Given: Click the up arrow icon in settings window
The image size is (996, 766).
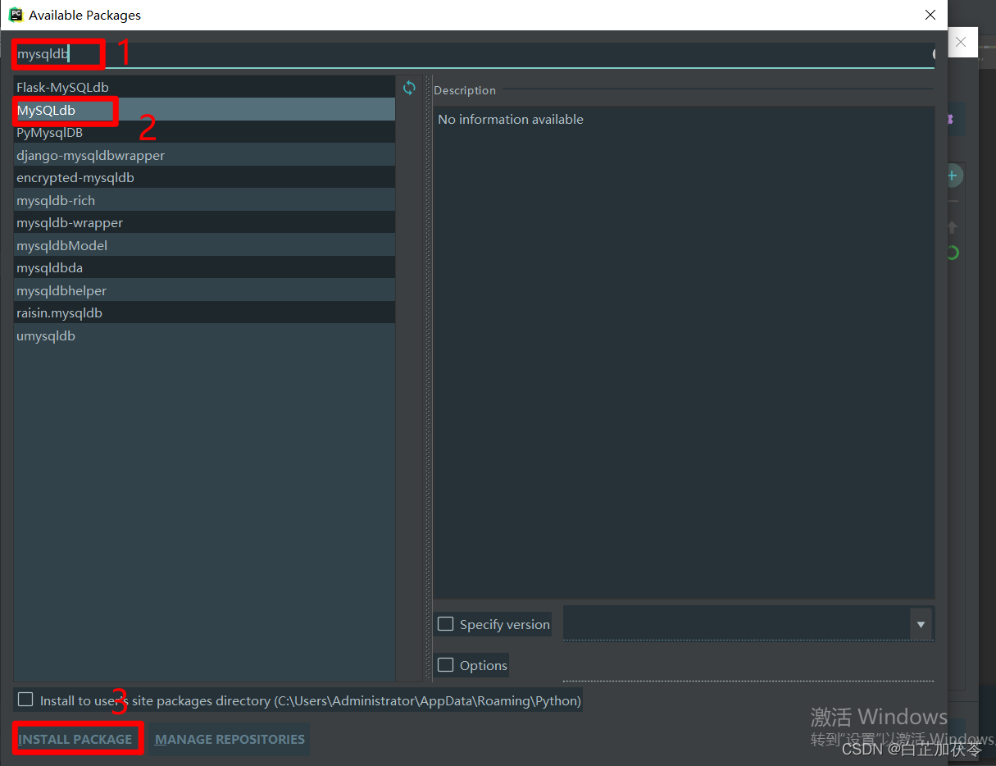Looking at the screenshot, I should 952,226.
